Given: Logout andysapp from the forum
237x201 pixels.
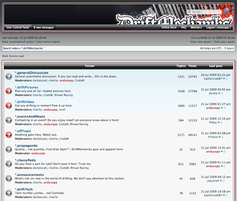Looking at the screenshot, I should (x=218, y=28).
